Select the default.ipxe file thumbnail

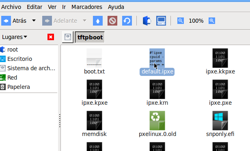[x=157, y=58]
